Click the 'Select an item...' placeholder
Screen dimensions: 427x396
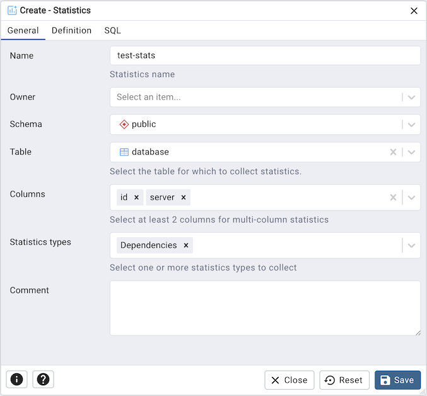click(149, 97)
